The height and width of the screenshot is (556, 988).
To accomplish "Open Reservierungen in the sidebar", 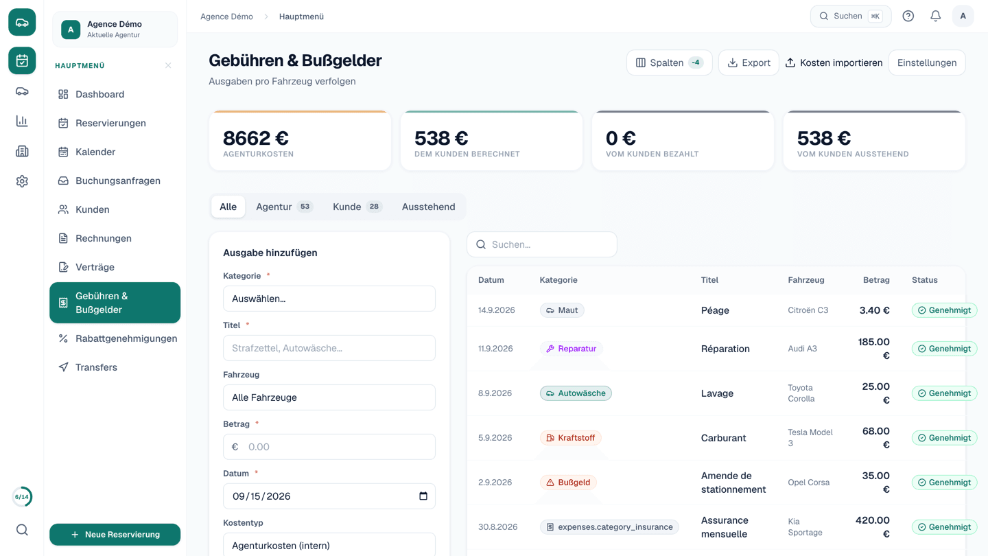I will coord(115,123).
